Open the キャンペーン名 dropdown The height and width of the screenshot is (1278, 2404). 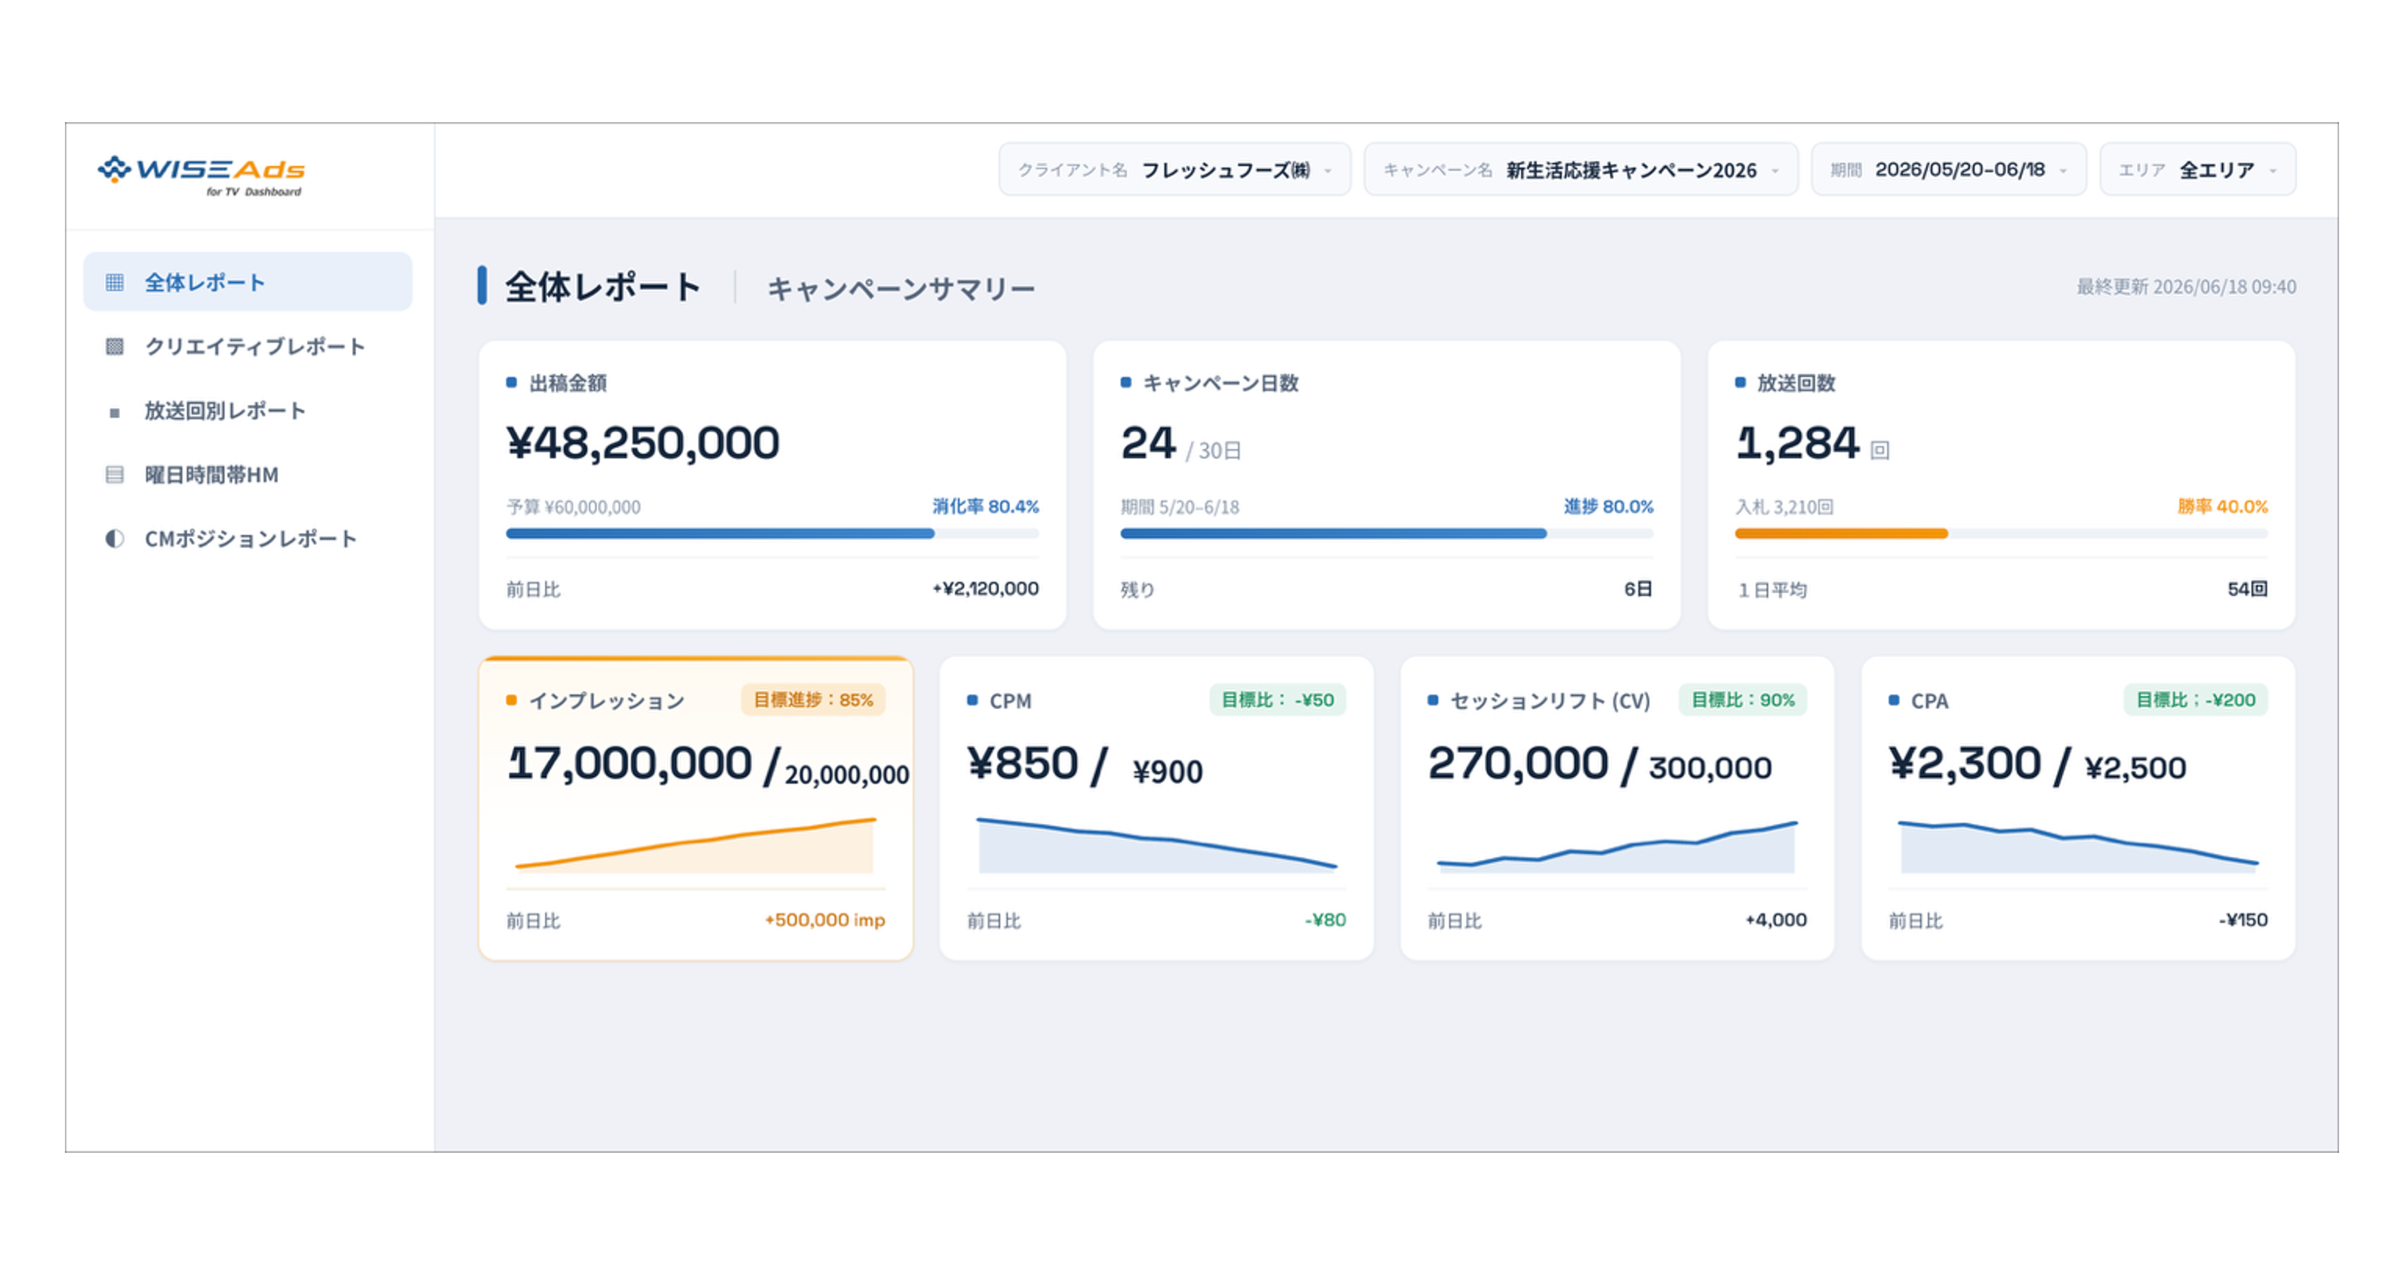[1580, 170]
